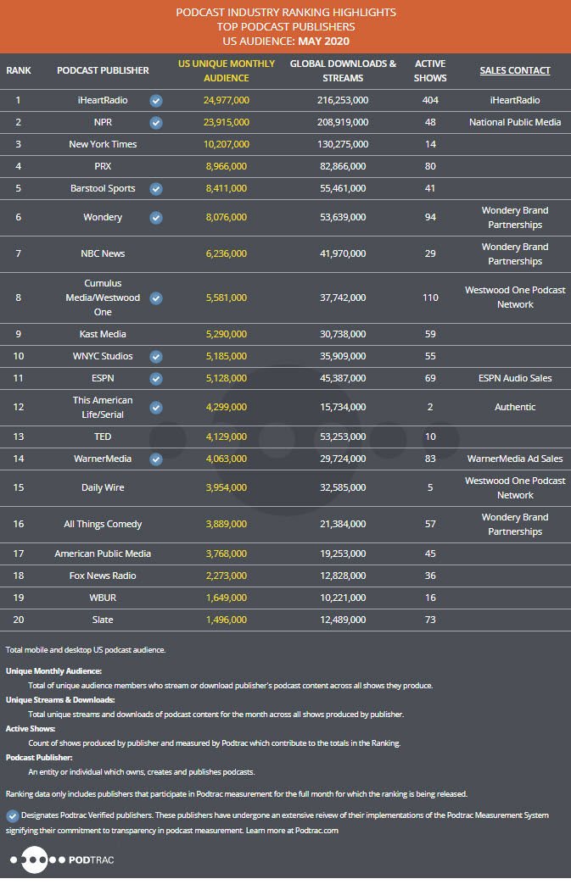This screenshot has height=890, width=571.
Task: Click the NBC News publisher name
Action: (x=103, y=253)
